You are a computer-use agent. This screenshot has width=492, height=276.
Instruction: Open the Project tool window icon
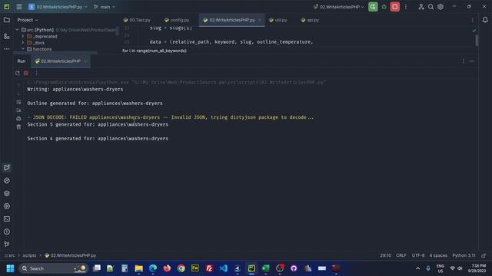[7, 20]
